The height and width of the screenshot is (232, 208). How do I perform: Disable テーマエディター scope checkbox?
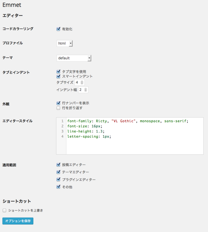59,172
